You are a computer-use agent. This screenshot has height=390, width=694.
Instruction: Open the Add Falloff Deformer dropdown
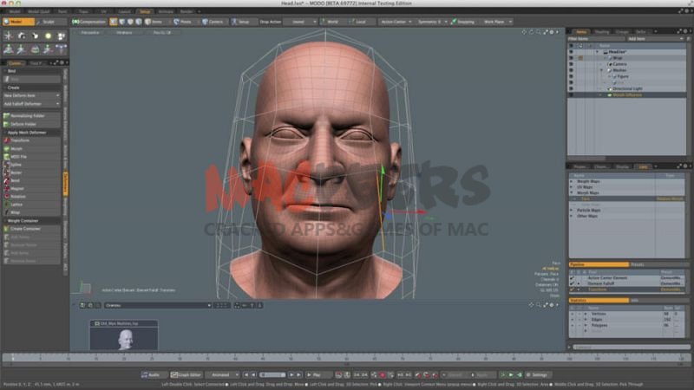coord(30,103)
